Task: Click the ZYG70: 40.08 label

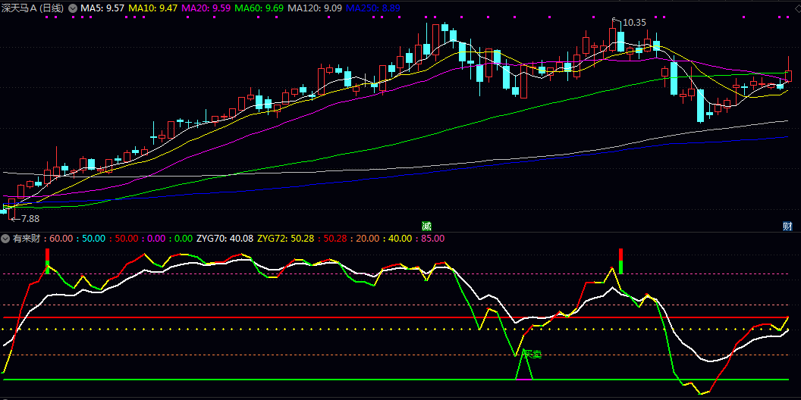Action: [x=225, y=239]
